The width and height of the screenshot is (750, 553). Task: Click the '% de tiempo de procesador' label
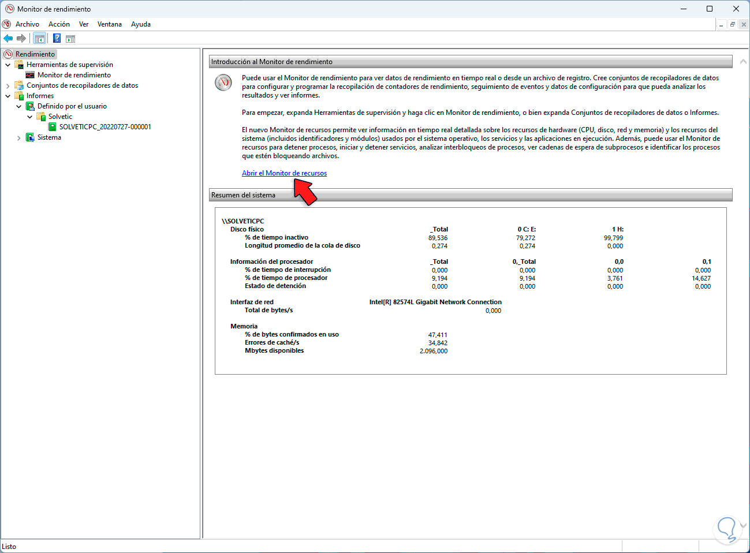[286, 278]
